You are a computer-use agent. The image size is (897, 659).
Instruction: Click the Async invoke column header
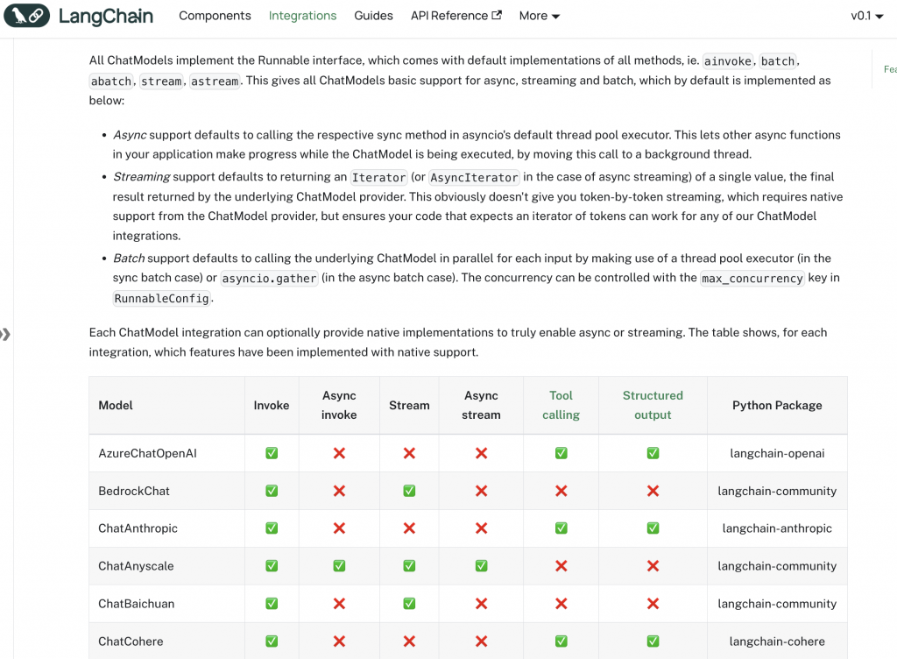pyautogui.click(x=339, y=405)
